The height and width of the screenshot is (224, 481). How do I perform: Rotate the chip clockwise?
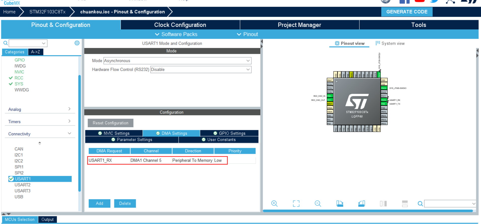340,203
